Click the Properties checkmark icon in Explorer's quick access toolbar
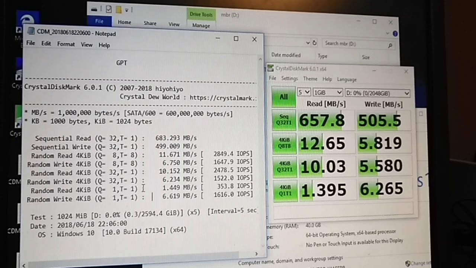Screen dimensions: 476x268 (109, 9)
